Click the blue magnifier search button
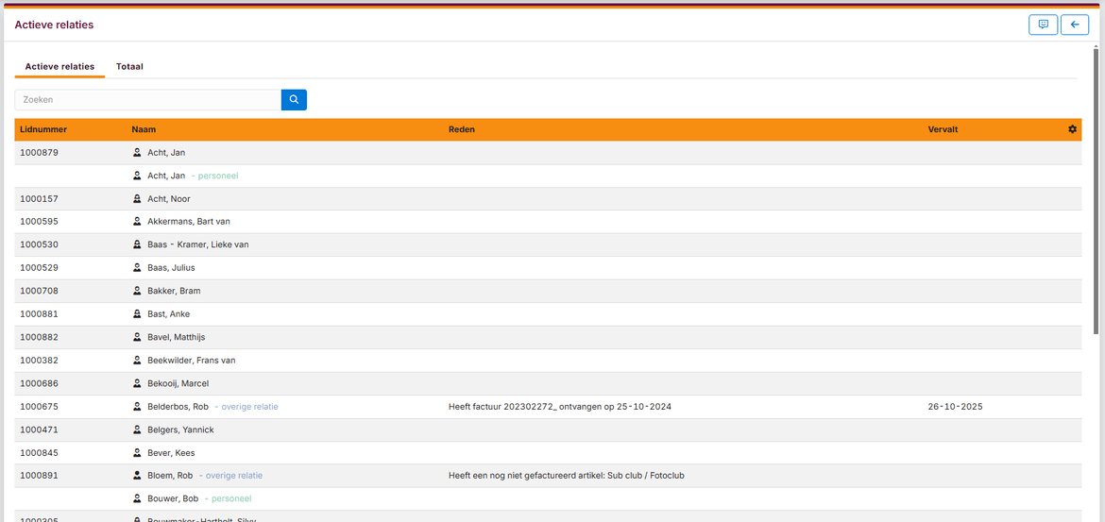Screen dimensions: 1105x522 pos(294,99)
